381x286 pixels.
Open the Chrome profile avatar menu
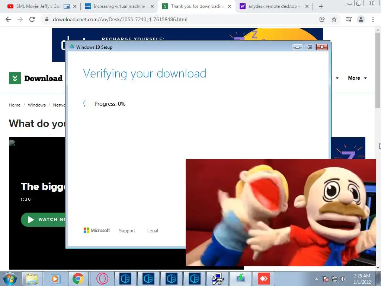pyautogui.click(x=361, y=19)
